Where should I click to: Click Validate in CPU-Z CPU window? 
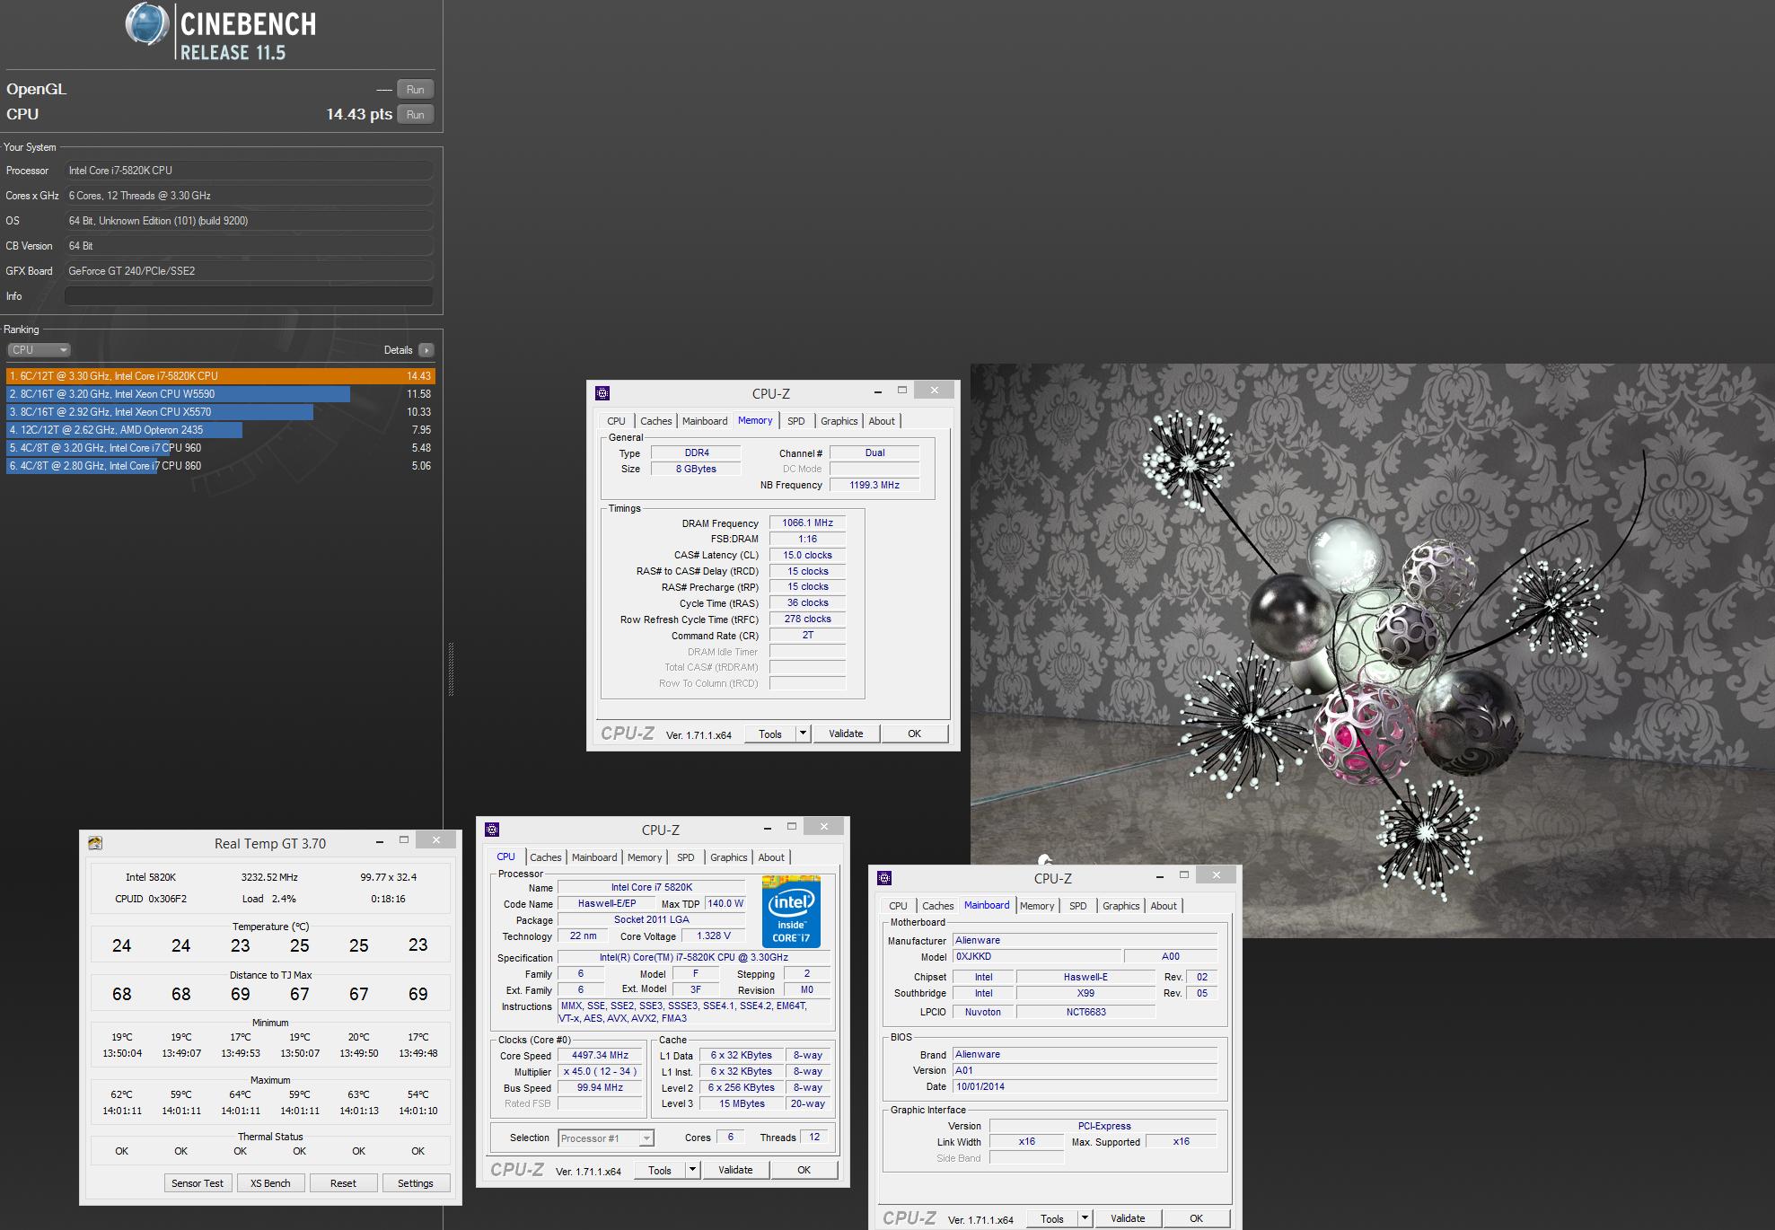(x=735, y=1170)
